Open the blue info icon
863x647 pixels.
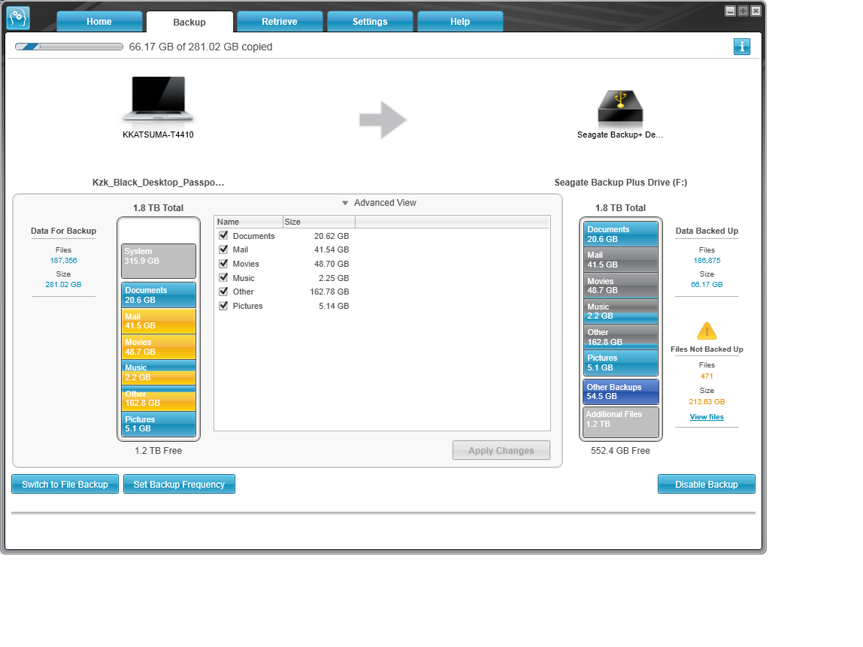(x=741, y=47)
